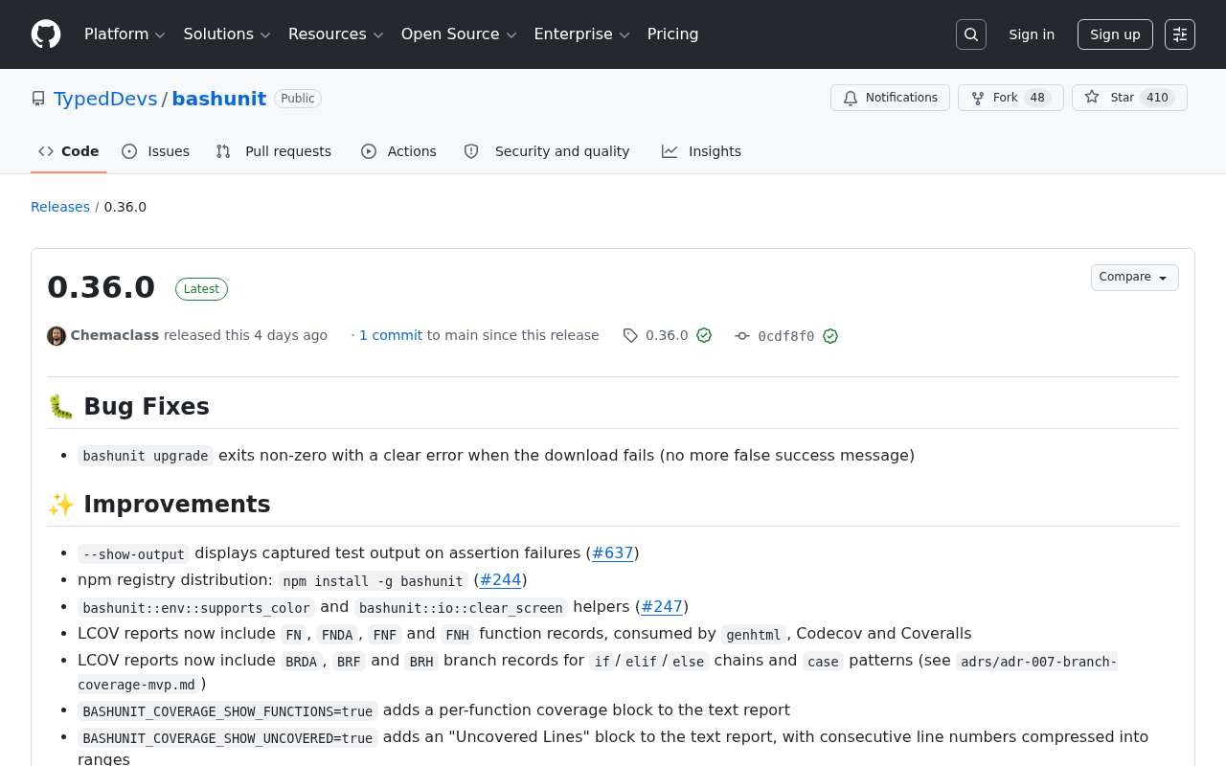Click the 'genhtml' code text
This screenshot has height=766, width=1226.
tap(754, 634)
